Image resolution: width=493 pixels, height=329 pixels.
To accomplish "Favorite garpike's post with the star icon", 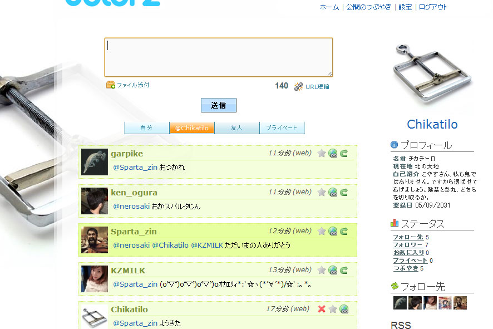I will coord(322,153).
